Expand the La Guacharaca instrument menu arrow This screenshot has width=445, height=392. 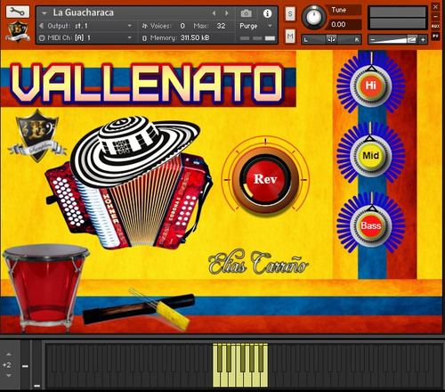coord(44,13)
